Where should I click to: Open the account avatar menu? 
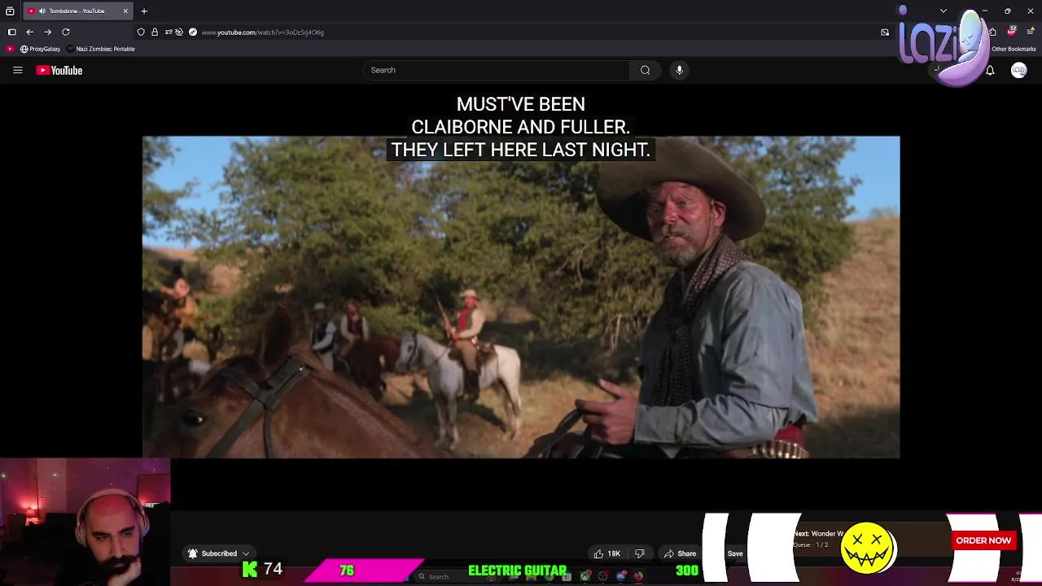pyautogui.click(x=1018, y=71)
